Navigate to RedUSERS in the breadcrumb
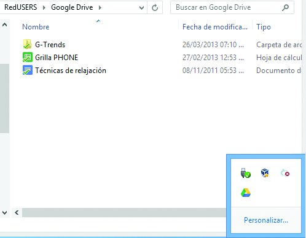Screen dimensions: 306x238 (21, 7)
